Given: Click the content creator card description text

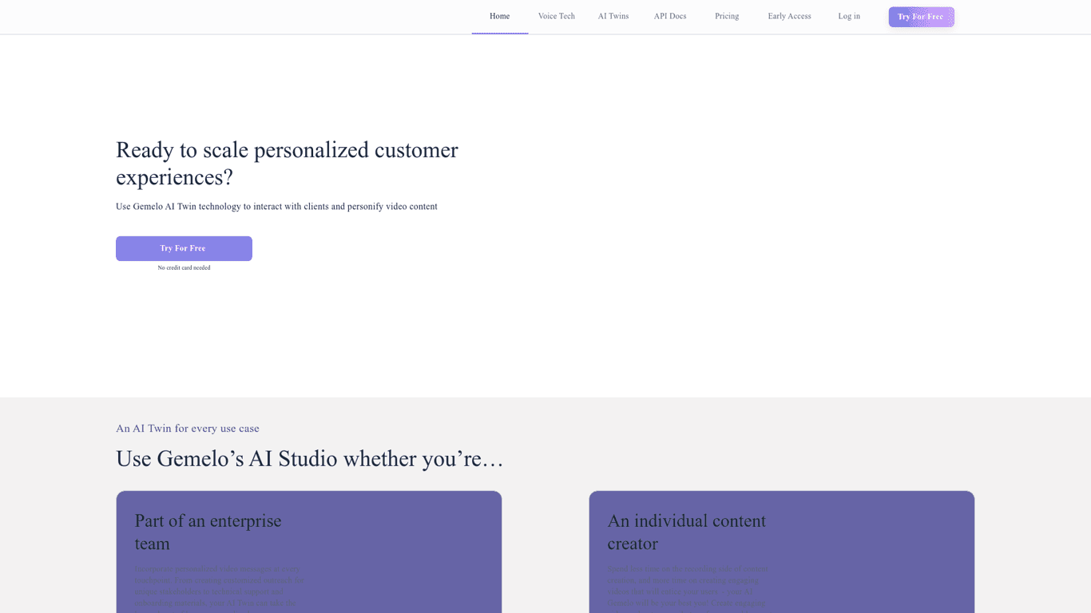Looking at the screenshot, I should pos(687,586).
